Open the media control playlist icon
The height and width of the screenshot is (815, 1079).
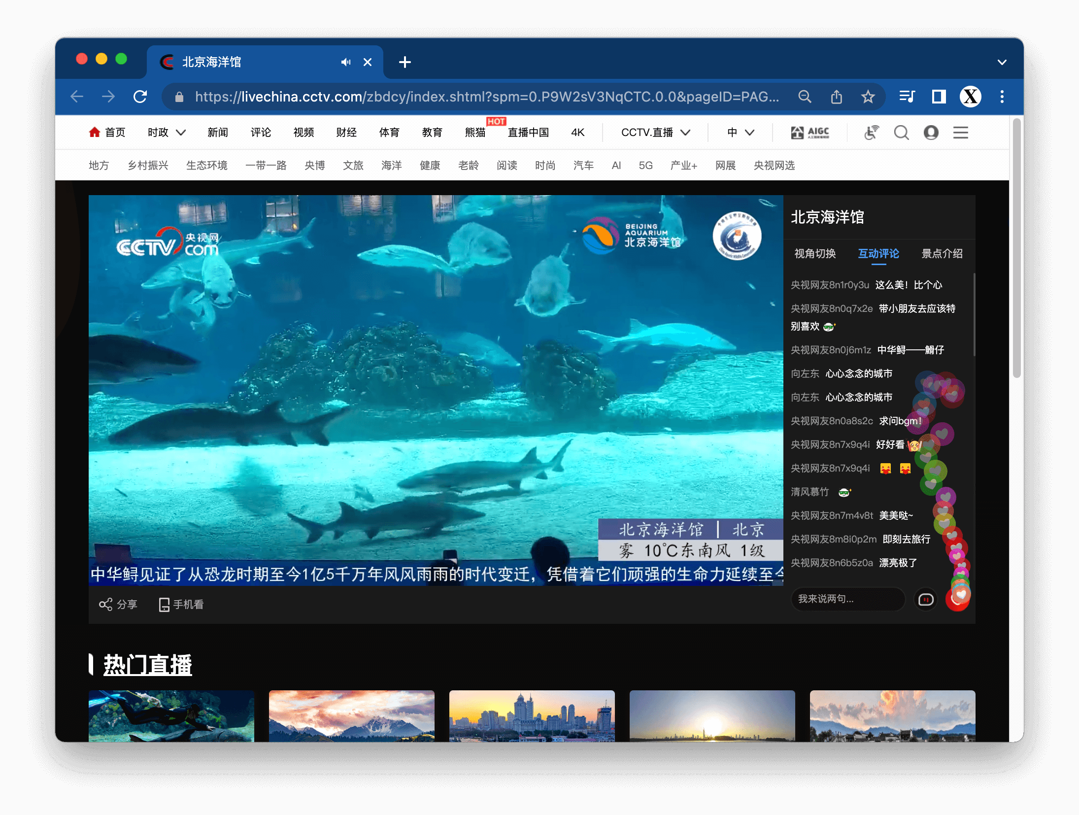pos(907,97)
